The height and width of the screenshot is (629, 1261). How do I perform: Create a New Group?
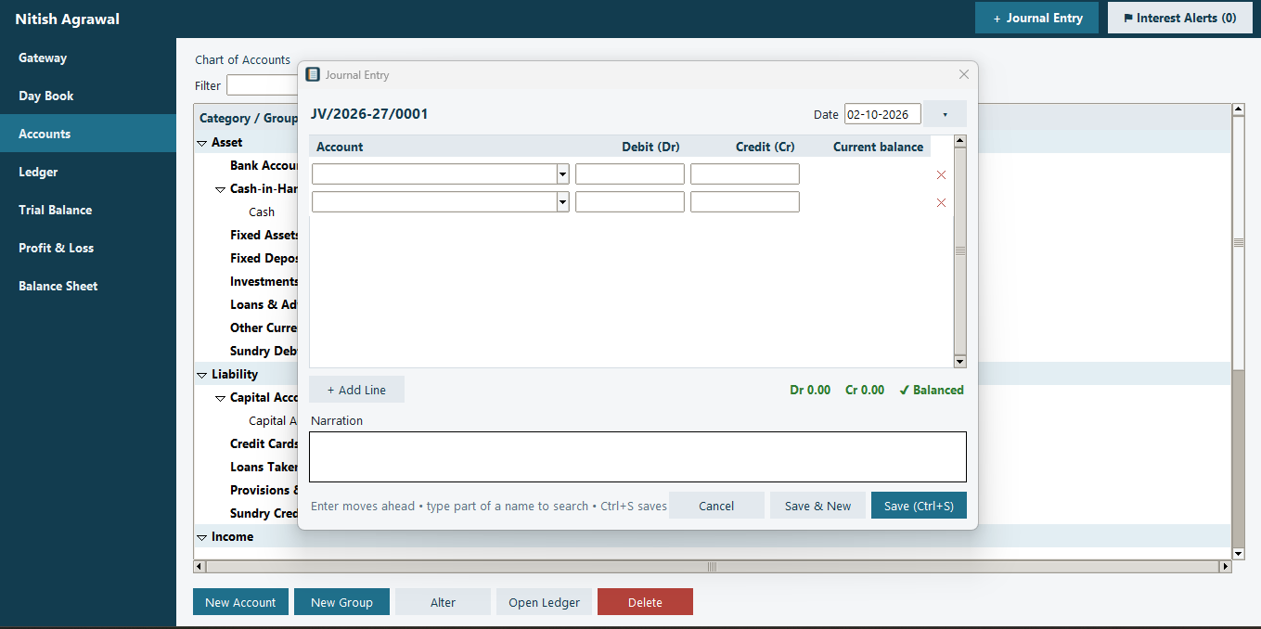341,602
